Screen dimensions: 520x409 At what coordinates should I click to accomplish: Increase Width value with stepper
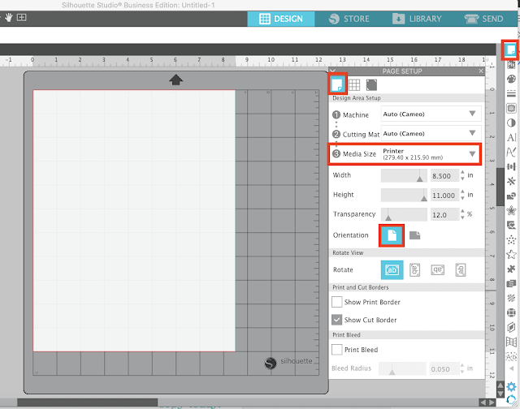[462, 173]
